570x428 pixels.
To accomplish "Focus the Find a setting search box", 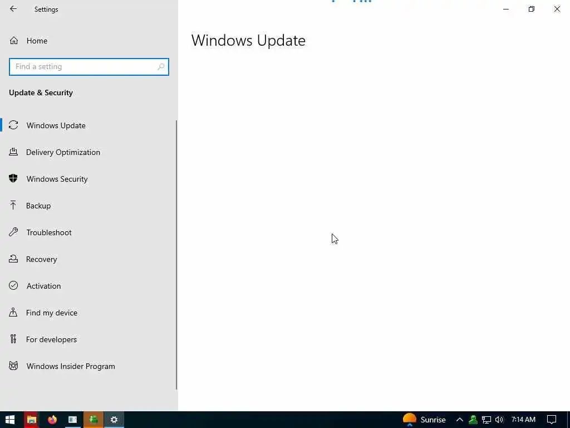I will pos(89,67).
